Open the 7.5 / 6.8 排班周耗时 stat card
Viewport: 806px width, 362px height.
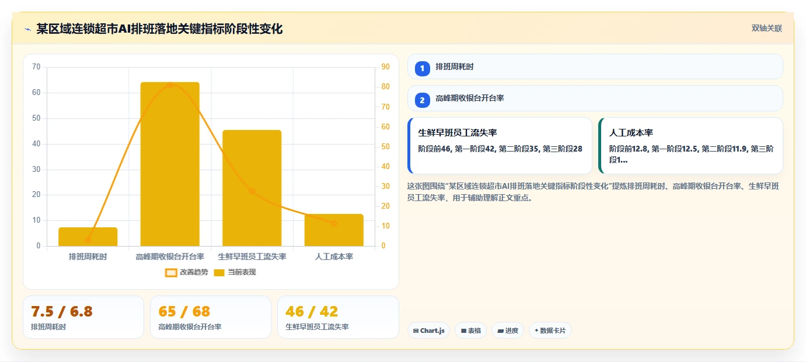(x=83, y=317)
